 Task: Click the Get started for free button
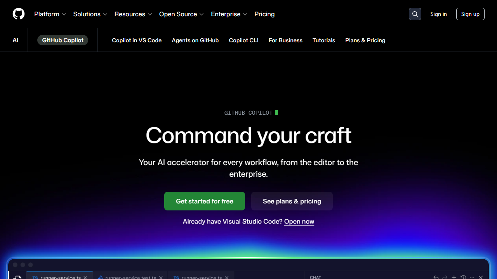(204, 201)
